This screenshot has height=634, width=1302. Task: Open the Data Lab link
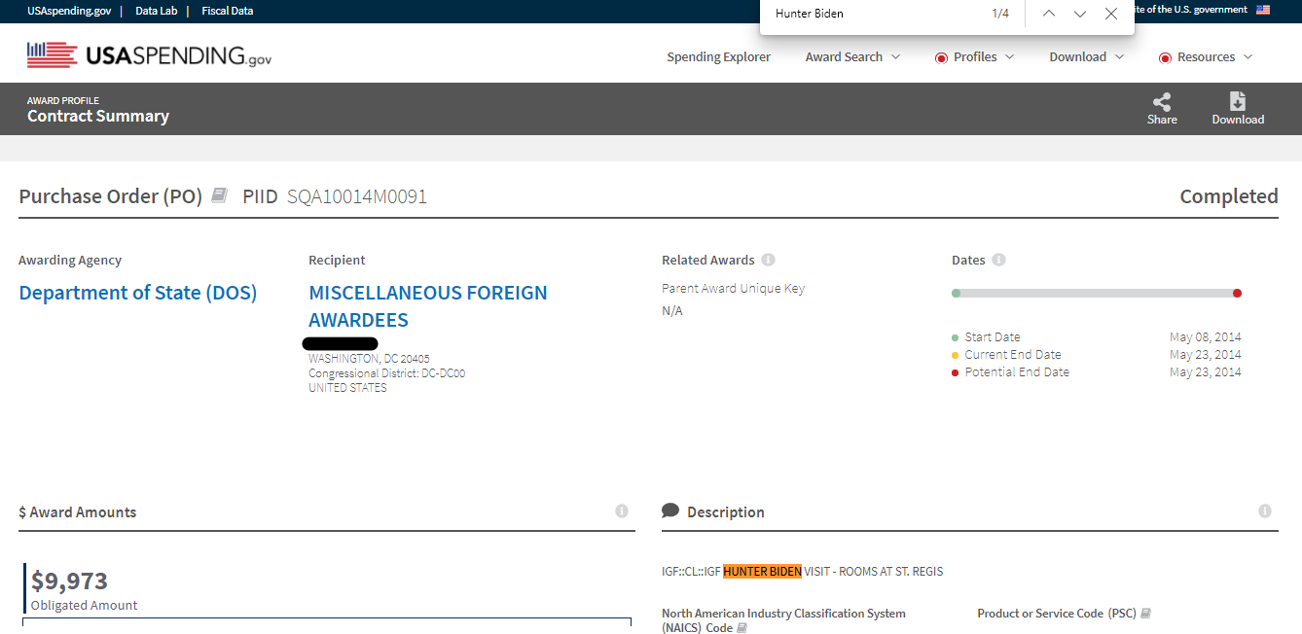(x=155, y=11)
